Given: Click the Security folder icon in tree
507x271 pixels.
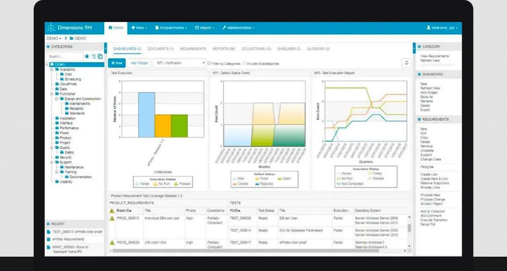Looking at the screenshot, I should pyautogui.click(x=57, y=157).
